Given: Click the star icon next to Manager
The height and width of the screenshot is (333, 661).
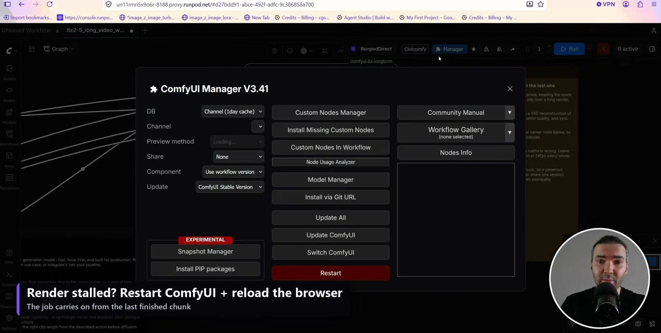Looking at the screenshot, I should click(x=474, y=49).
